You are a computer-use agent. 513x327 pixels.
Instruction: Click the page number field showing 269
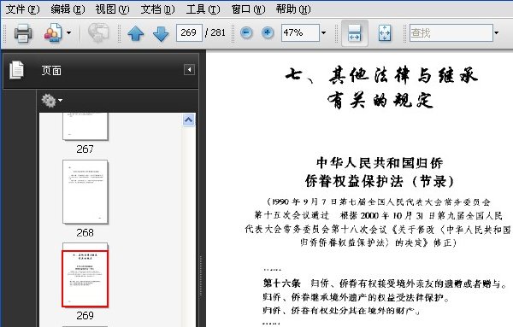click(189, 32)
